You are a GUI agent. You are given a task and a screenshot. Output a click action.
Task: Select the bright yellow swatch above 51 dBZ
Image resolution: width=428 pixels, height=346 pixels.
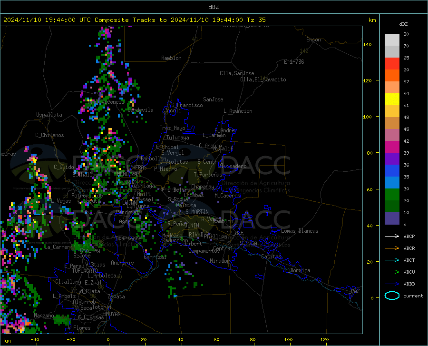(392, 99)
